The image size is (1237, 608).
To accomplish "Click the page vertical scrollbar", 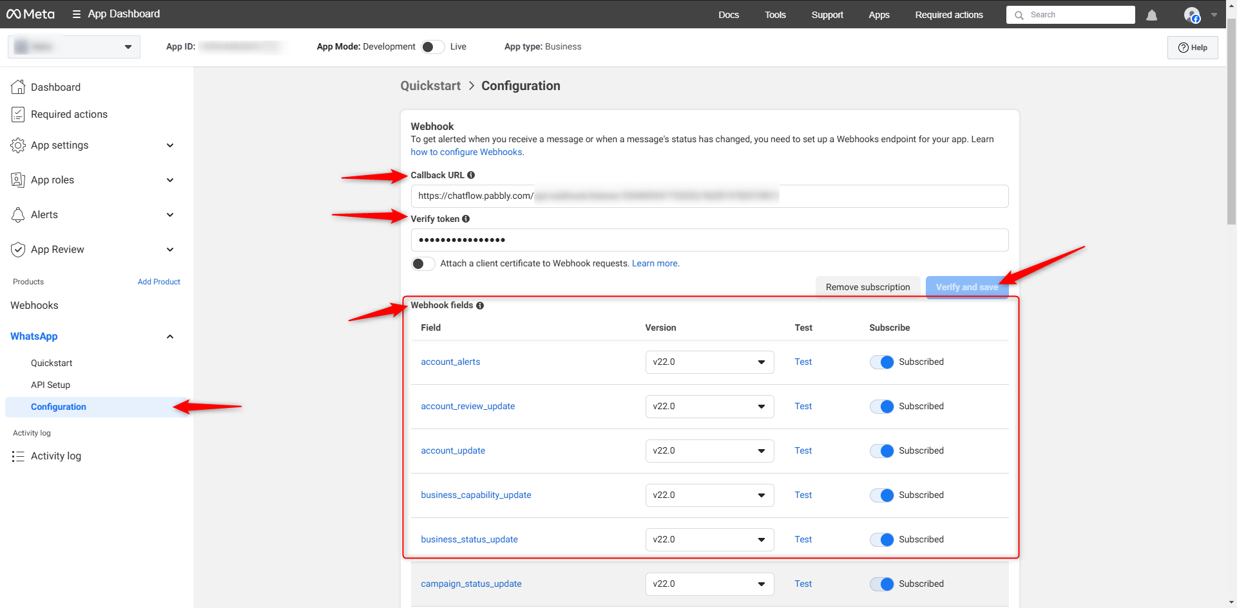I will (1231, 122).
